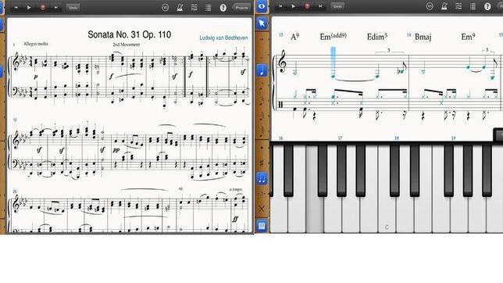Open the Ludwig van Beethoven composer link

click(223, 38)
